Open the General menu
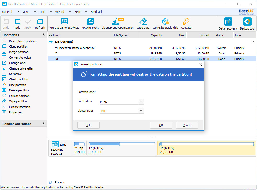 (x=7, y=12)
